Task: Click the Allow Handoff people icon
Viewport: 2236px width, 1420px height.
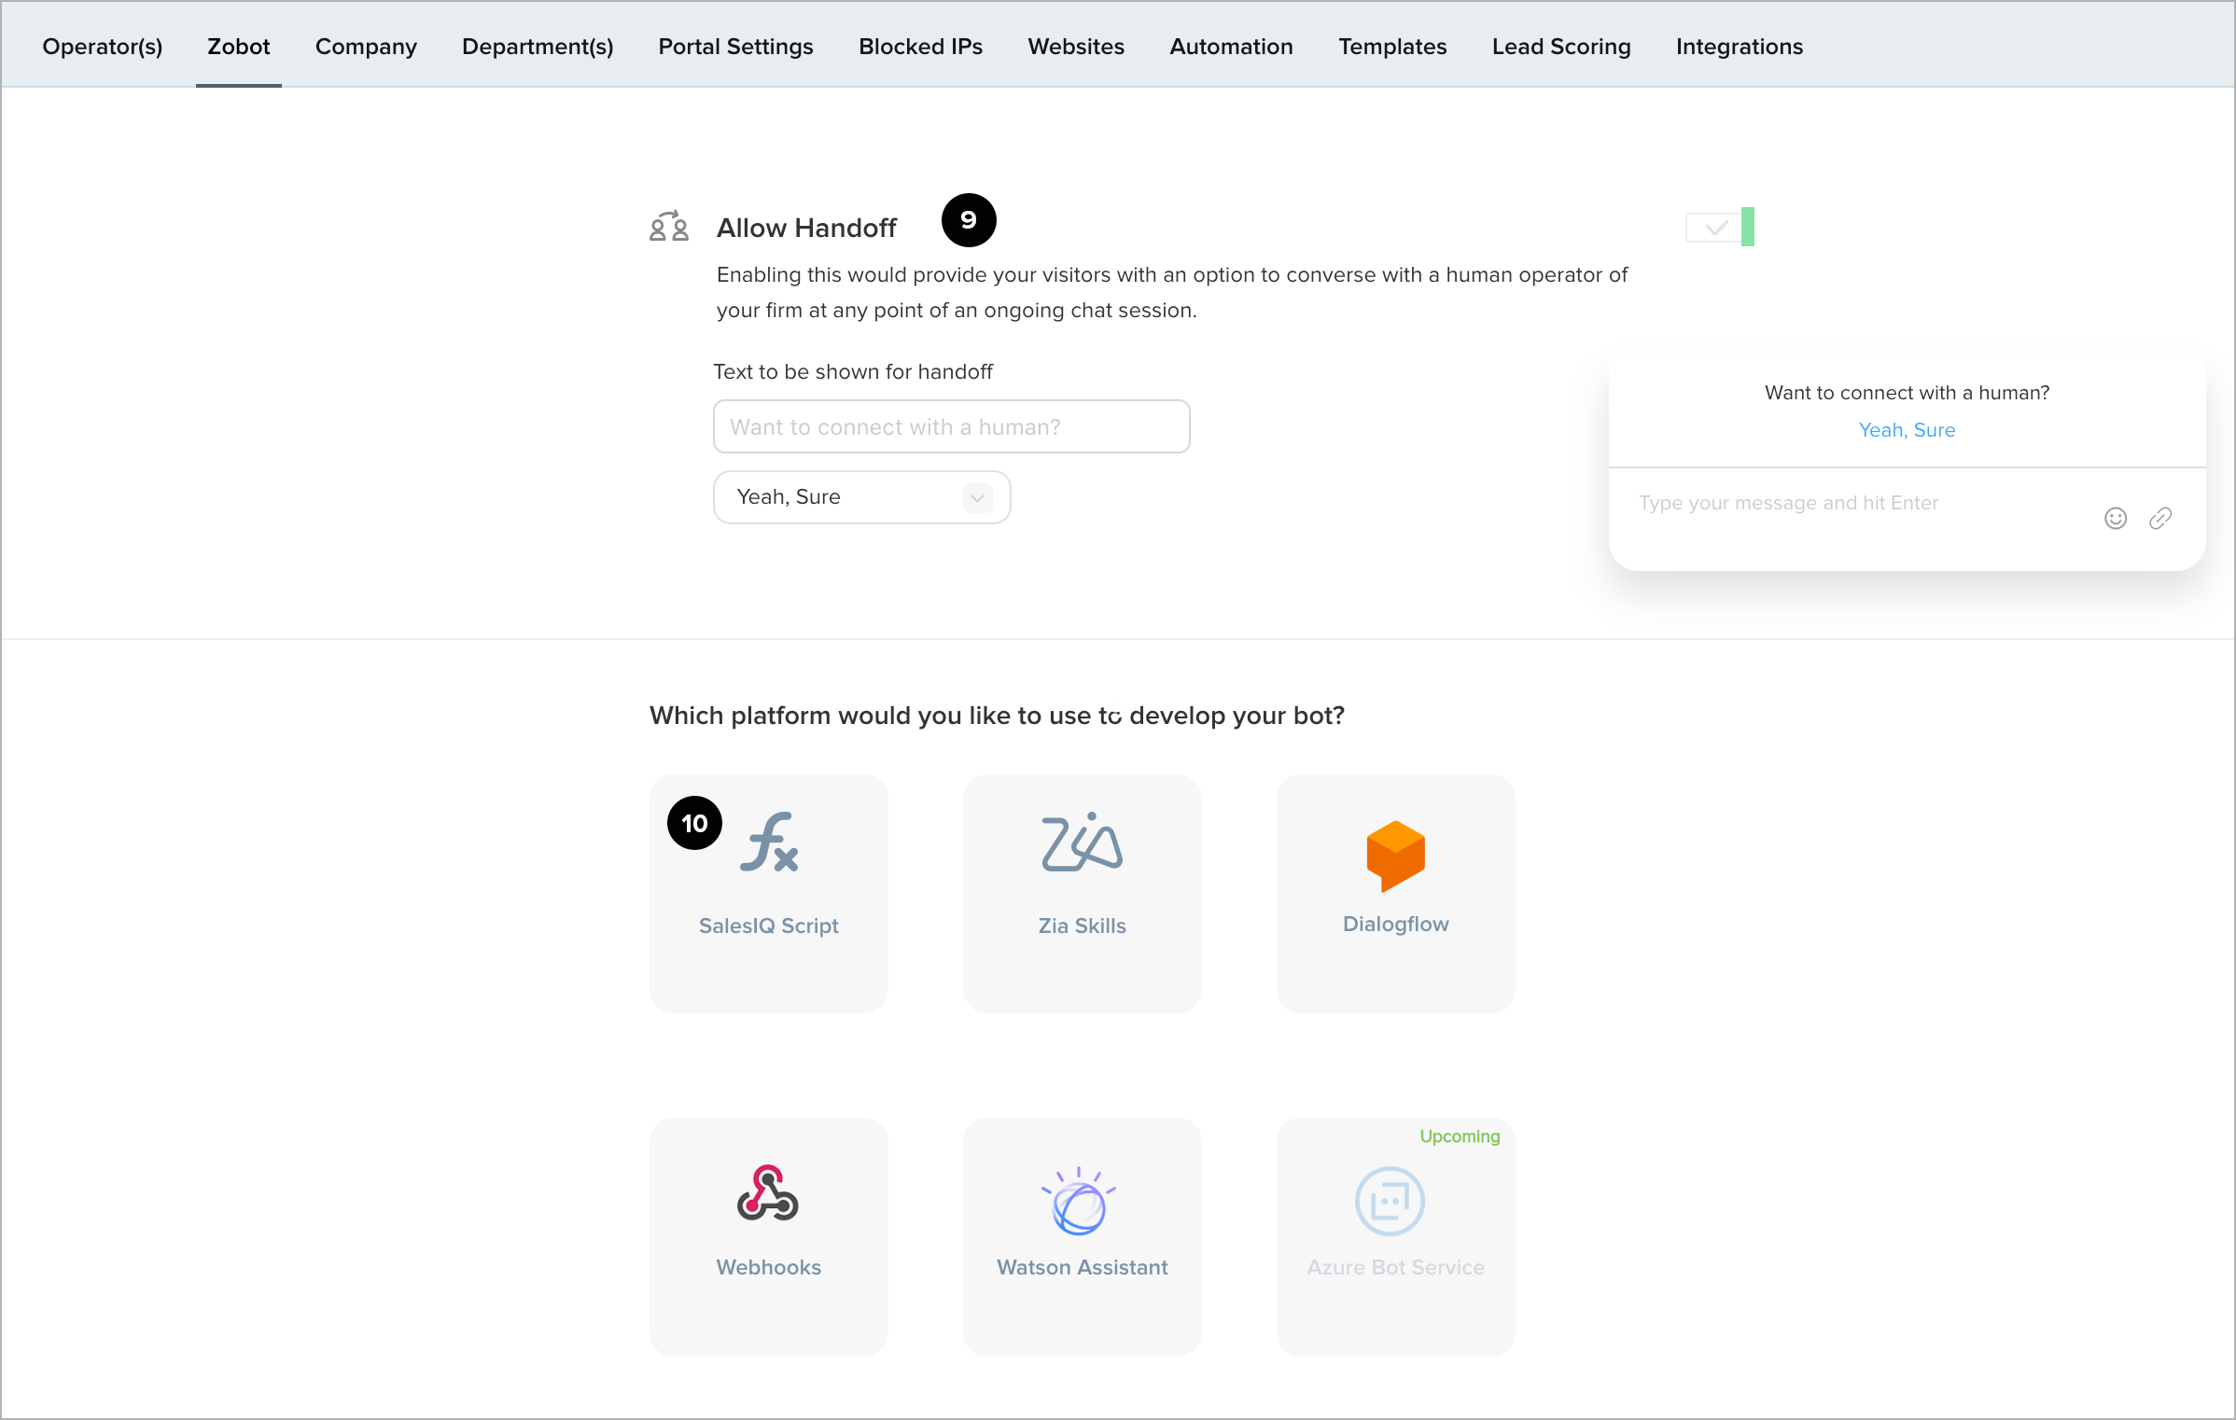Action: coord(669,226)
